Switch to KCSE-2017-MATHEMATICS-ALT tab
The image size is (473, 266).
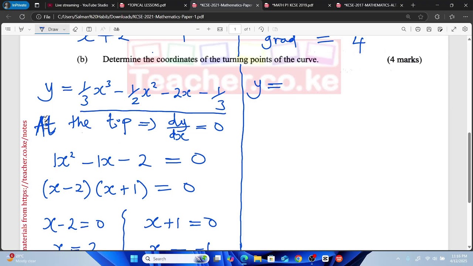tap(370, 5)
